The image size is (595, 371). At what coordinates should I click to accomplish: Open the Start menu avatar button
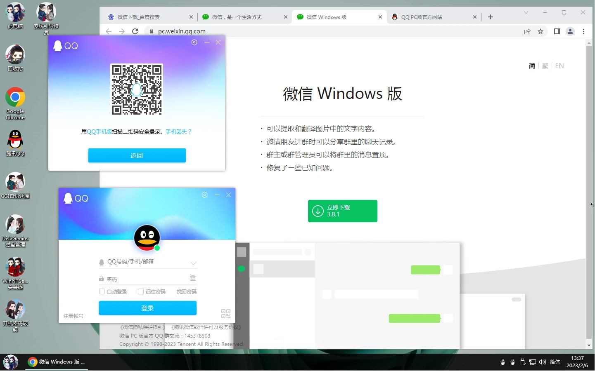tap(11, 362)
